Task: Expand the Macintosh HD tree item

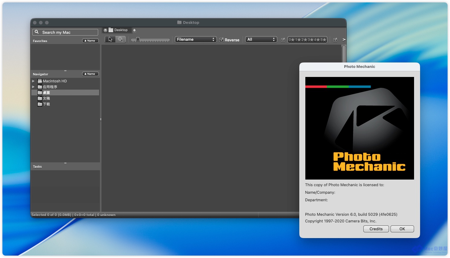Action: [33, 81]
